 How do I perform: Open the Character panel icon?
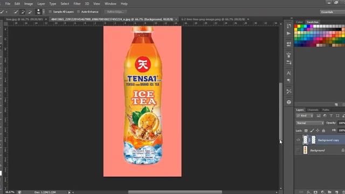coord(289,73)
